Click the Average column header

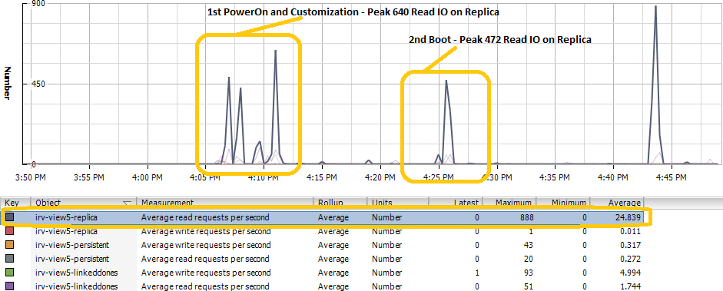click(x=618, y=203)
